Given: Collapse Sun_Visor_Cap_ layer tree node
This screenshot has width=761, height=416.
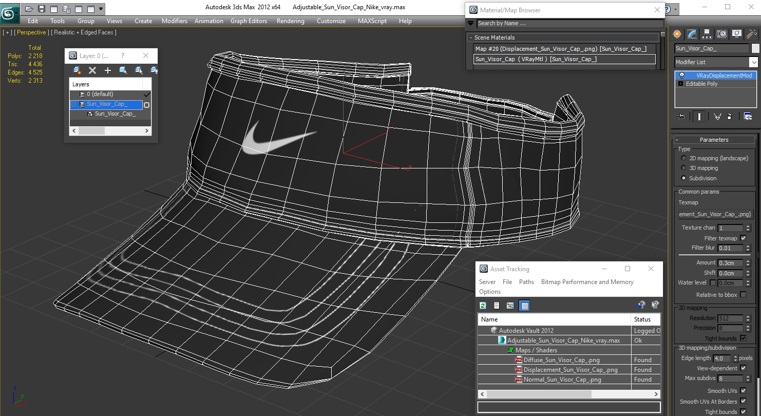Looking at the screenshot, I should click(73, 104).
